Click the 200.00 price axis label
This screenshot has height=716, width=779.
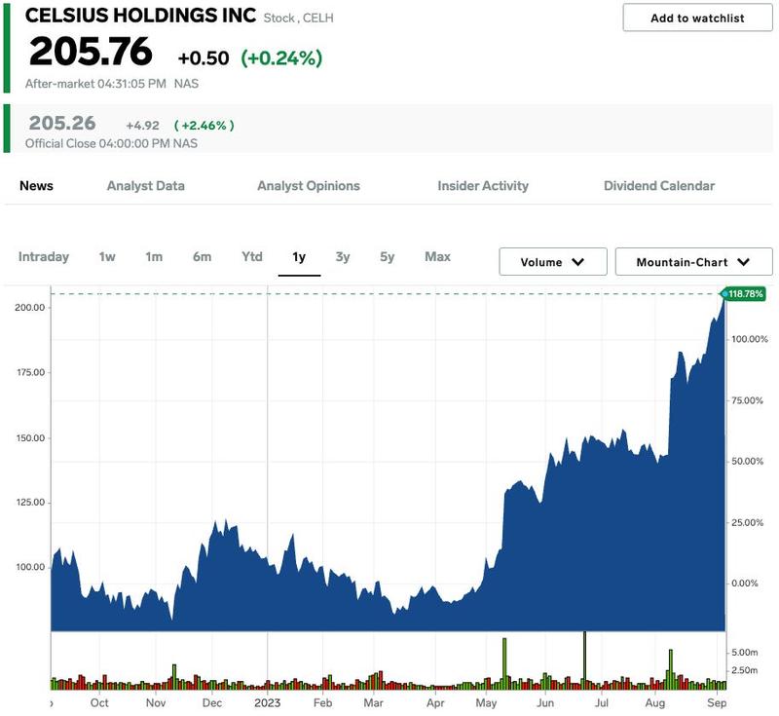point(30,308)
